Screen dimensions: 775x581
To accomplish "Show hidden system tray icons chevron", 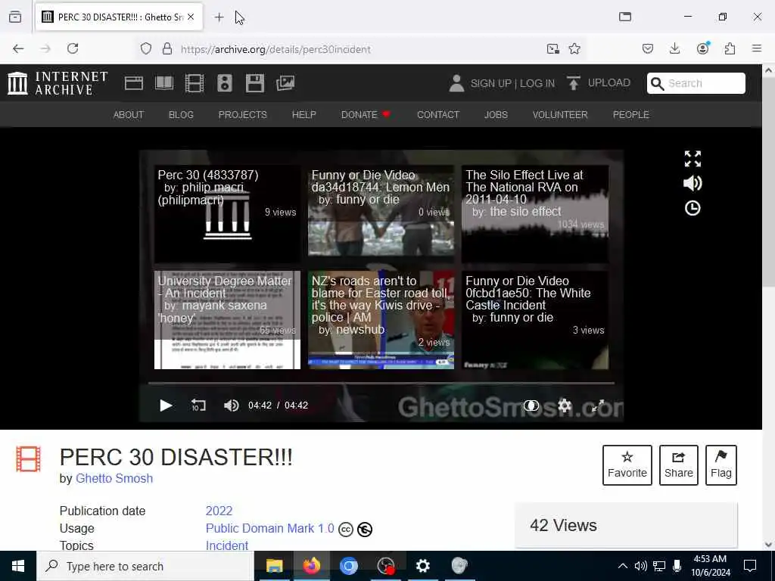I will click(x=623, y=566).
